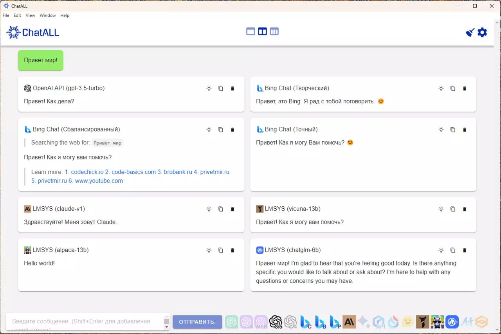Click the ChatALL logo
This screenshot has width=501, height=334.
click(x=33, y=32)
